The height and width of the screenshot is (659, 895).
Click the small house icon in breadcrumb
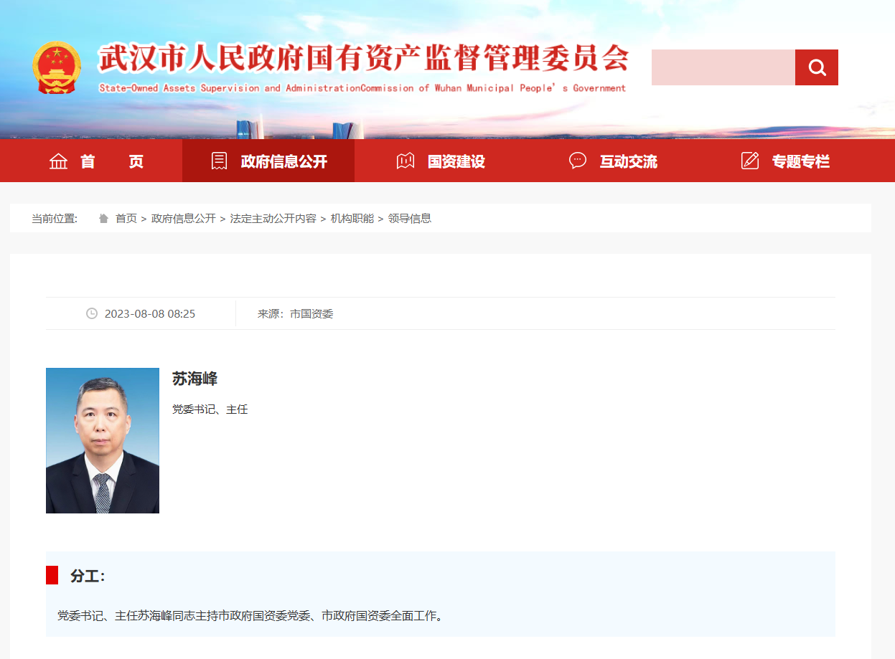coord(103,218)
